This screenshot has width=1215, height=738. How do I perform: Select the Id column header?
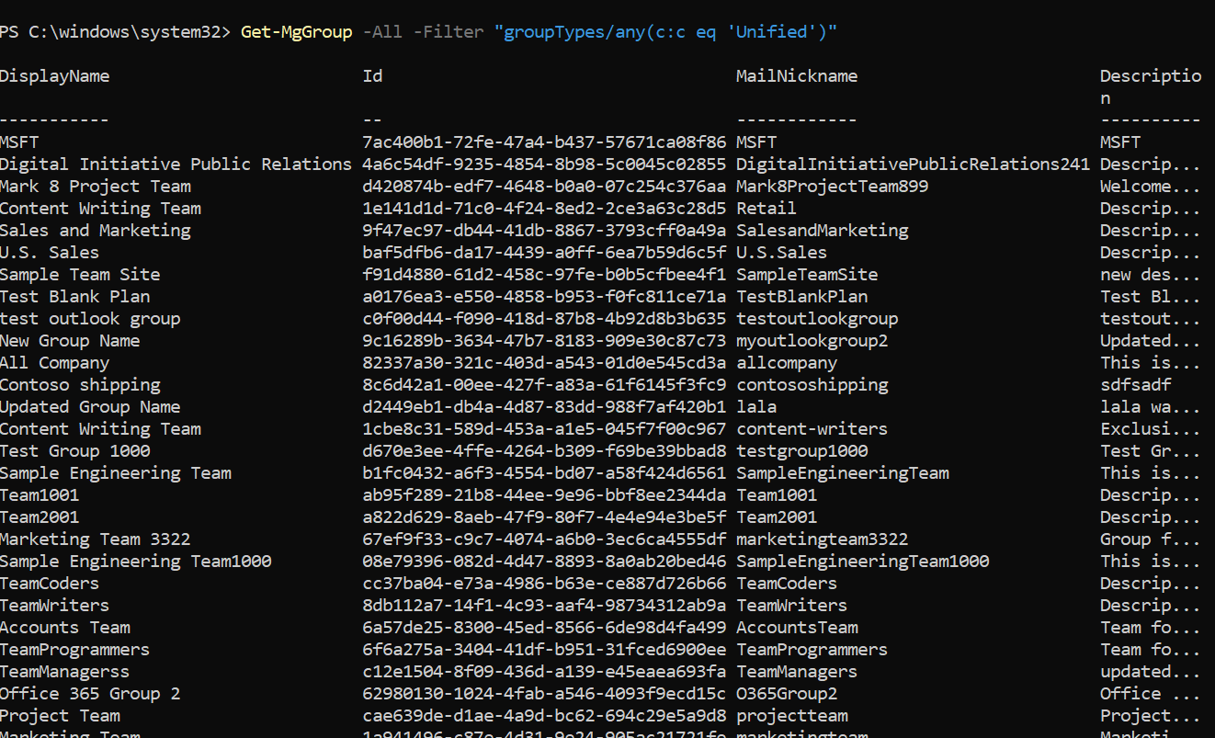pos(372,76)
